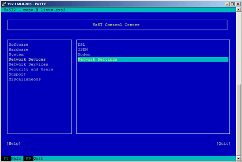Open the DSL module

81,44
